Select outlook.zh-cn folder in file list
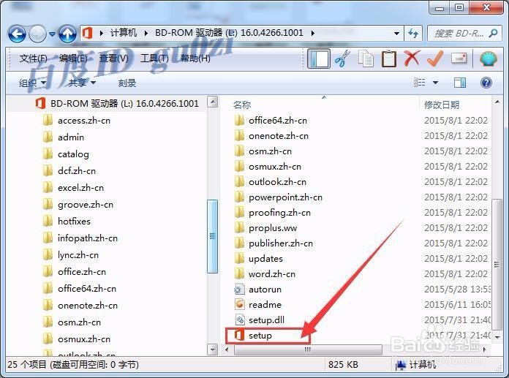 coord(271,182)
